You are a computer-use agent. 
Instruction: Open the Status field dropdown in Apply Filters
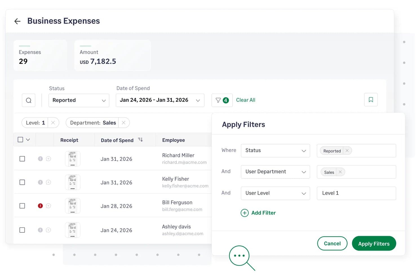(x=275, y=151)
